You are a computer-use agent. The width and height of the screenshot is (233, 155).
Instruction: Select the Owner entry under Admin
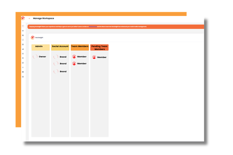click(x=42, y=57)
